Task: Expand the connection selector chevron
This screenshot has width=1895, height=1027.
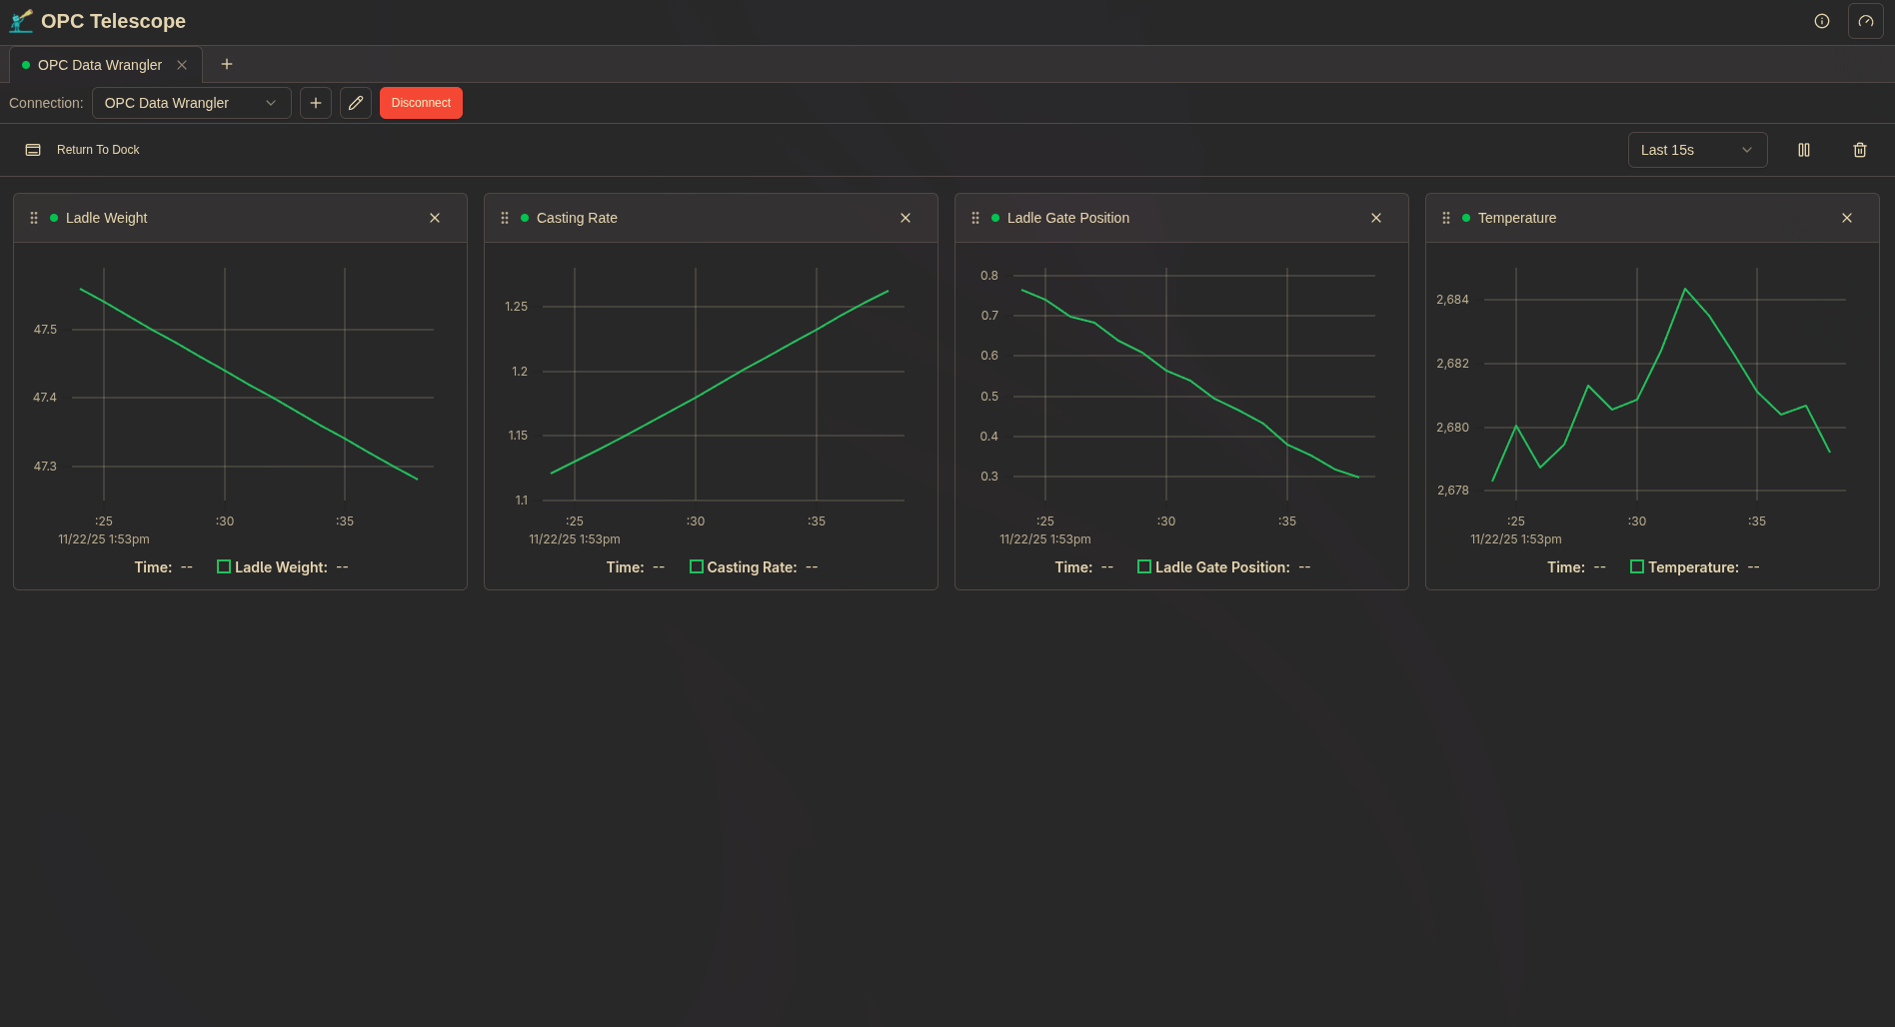Action: (271, 103)
